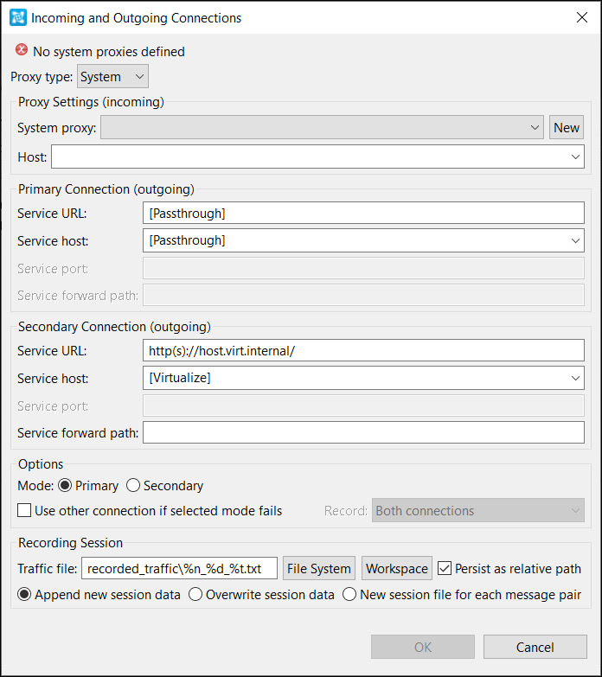Click the File System button

(318, 568)
